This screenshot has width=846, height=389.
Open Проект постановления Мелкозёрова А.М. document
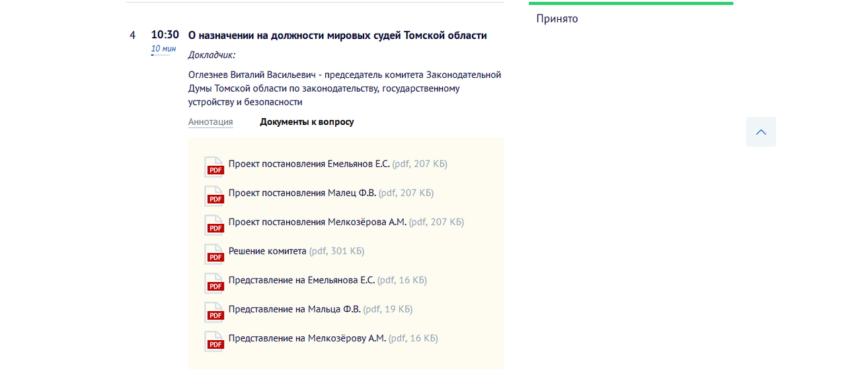[317, 222]
